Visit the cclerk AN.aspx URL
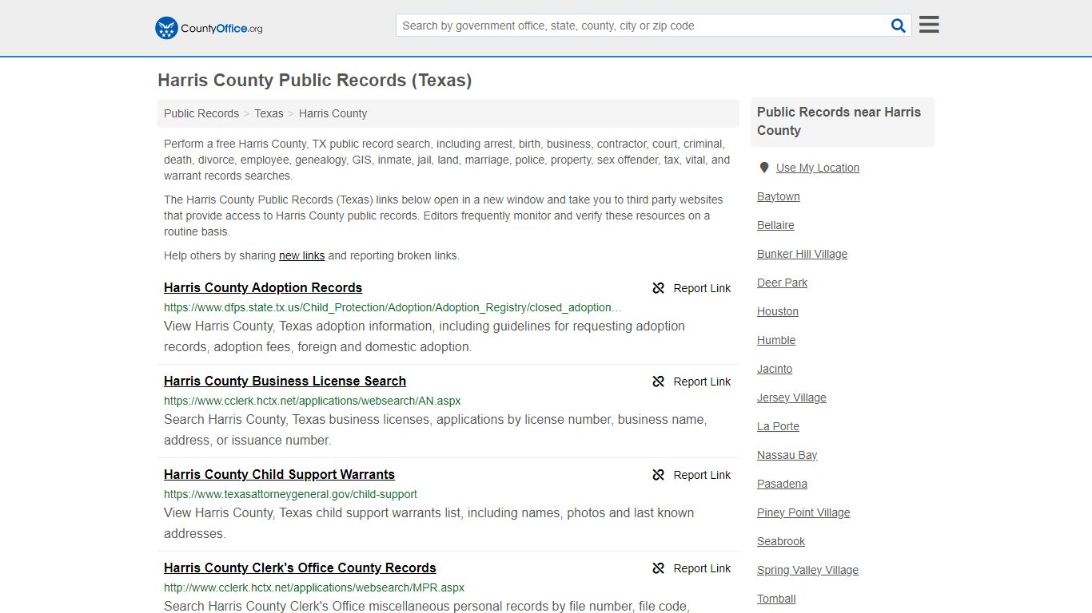Screen dimensions: 1092x613 click(x=312, y=401)
